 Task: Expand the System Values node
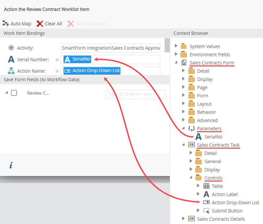(x=176, y=46)
